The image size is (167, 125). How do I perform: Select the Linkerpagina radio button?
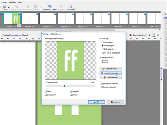click(x=103, y=42)
